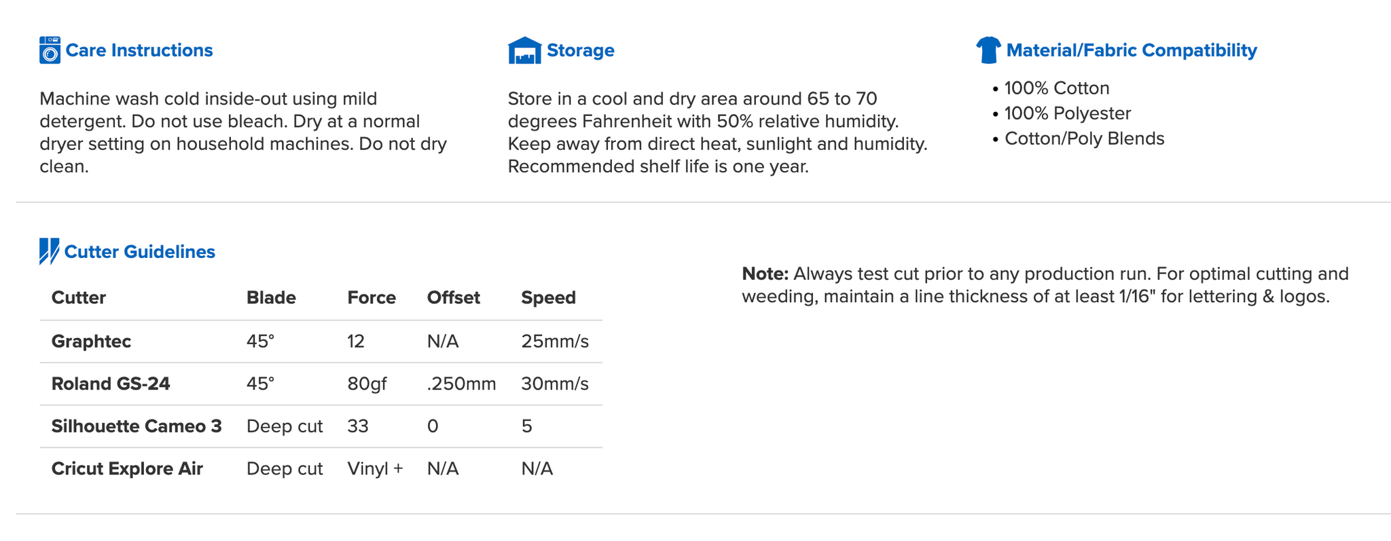This screenshot has height=541, width=1391.
Task: Click the bold Note label
Action: click(x=765, y=274)
